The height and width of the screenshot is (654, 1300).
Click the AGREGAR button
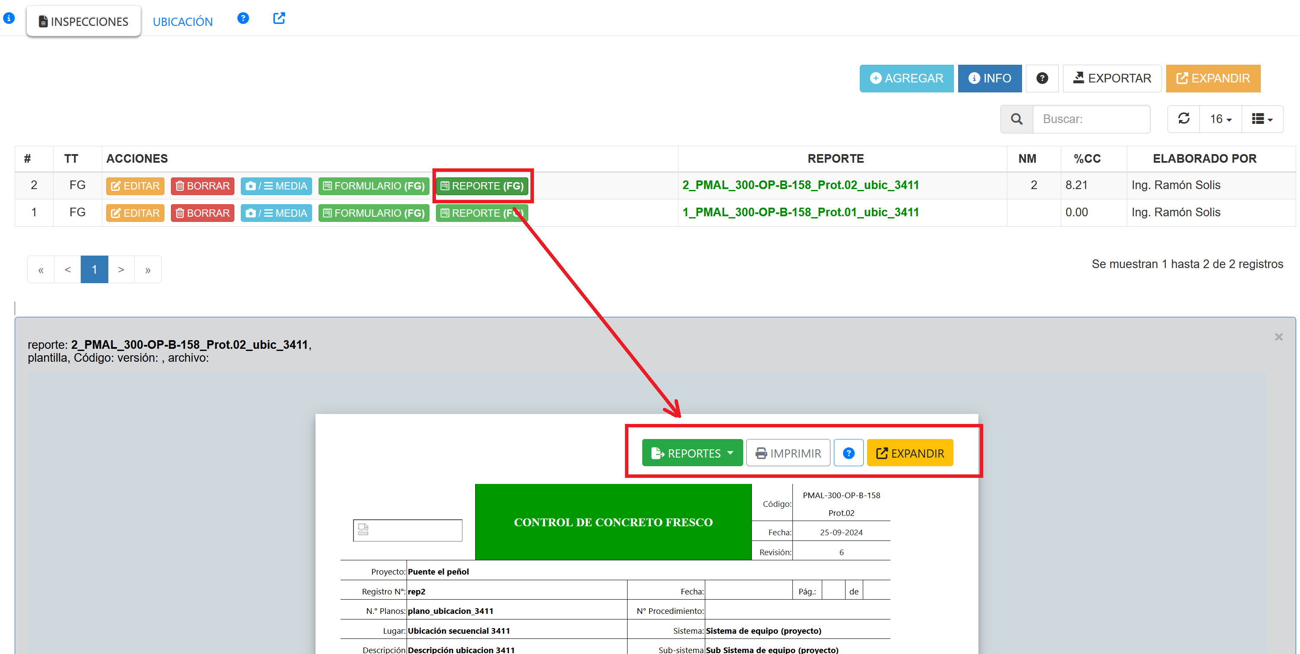tap(906, 78)
